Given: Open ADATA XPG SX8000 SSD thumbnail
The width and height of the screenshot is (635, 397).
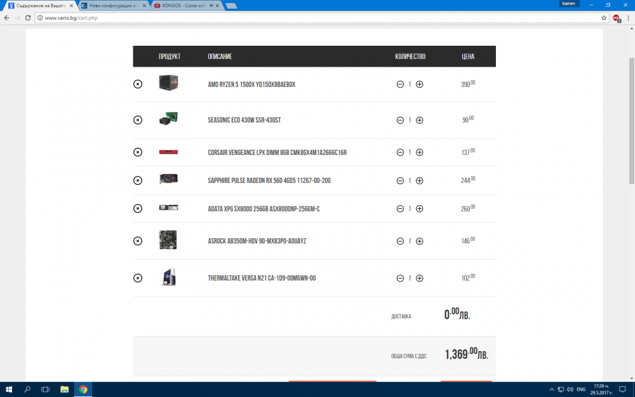Looking at the screenshot, I should [x=168, y=208].
